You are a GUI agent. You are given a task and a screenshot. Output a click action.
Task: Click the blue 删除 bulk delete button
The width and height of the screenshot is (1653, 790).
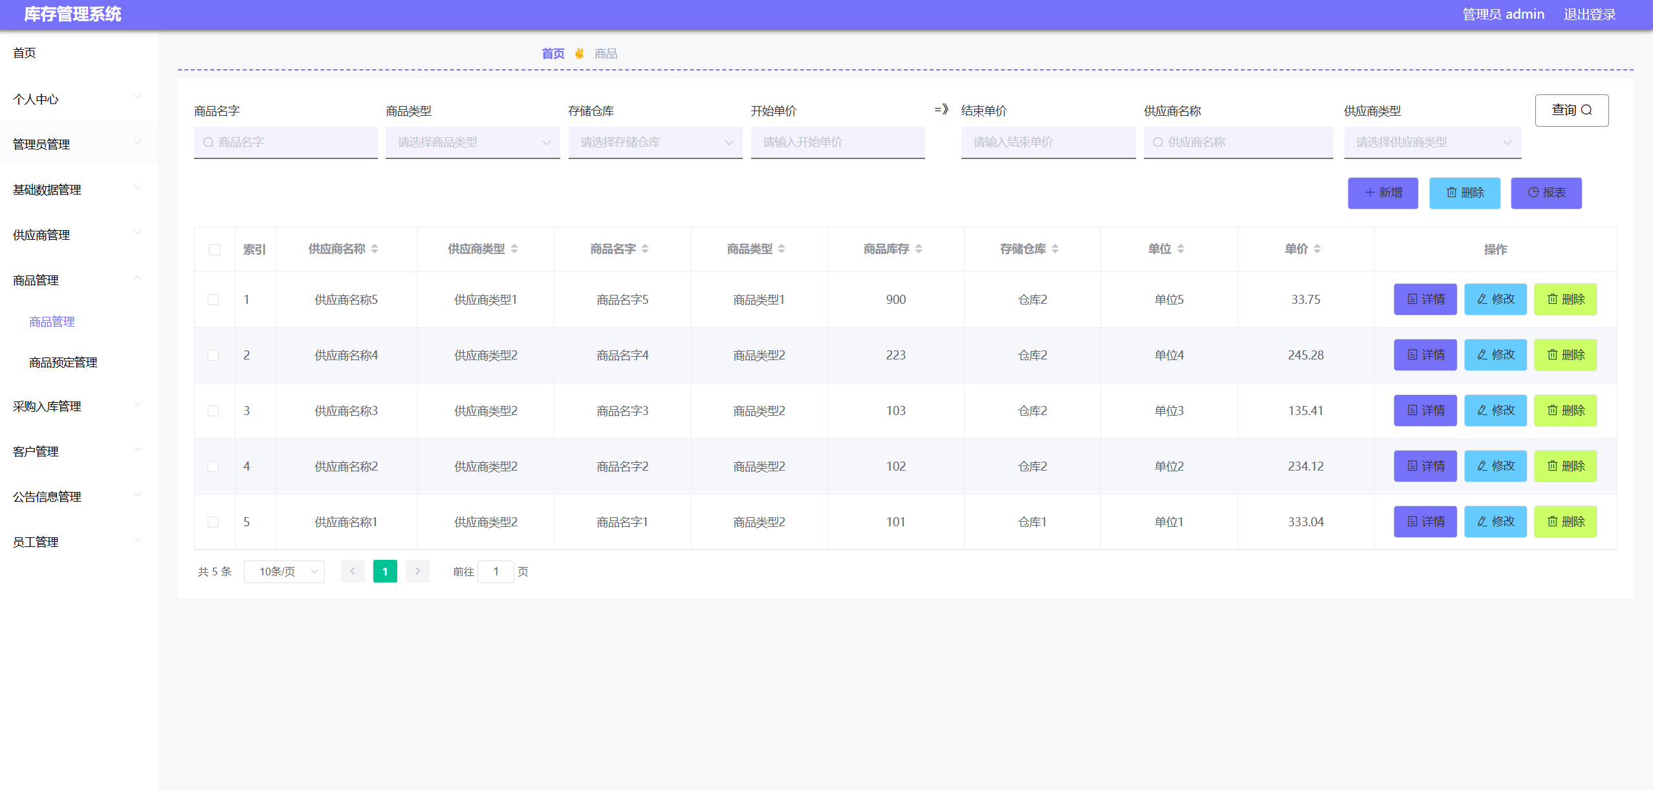(1464, 193)
